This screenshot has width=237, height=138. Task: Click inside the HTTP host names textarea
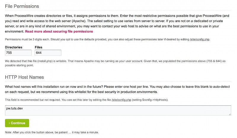[118, 110]
